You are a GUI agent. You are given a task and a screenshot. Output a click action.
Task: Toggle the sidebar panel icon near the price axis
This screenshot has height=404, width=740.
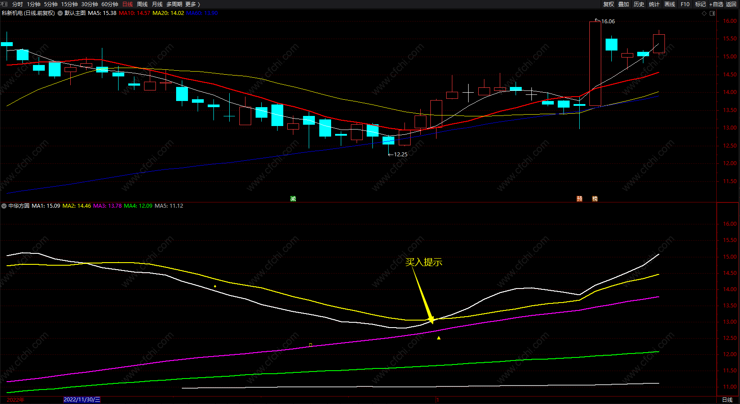(712, 13)
